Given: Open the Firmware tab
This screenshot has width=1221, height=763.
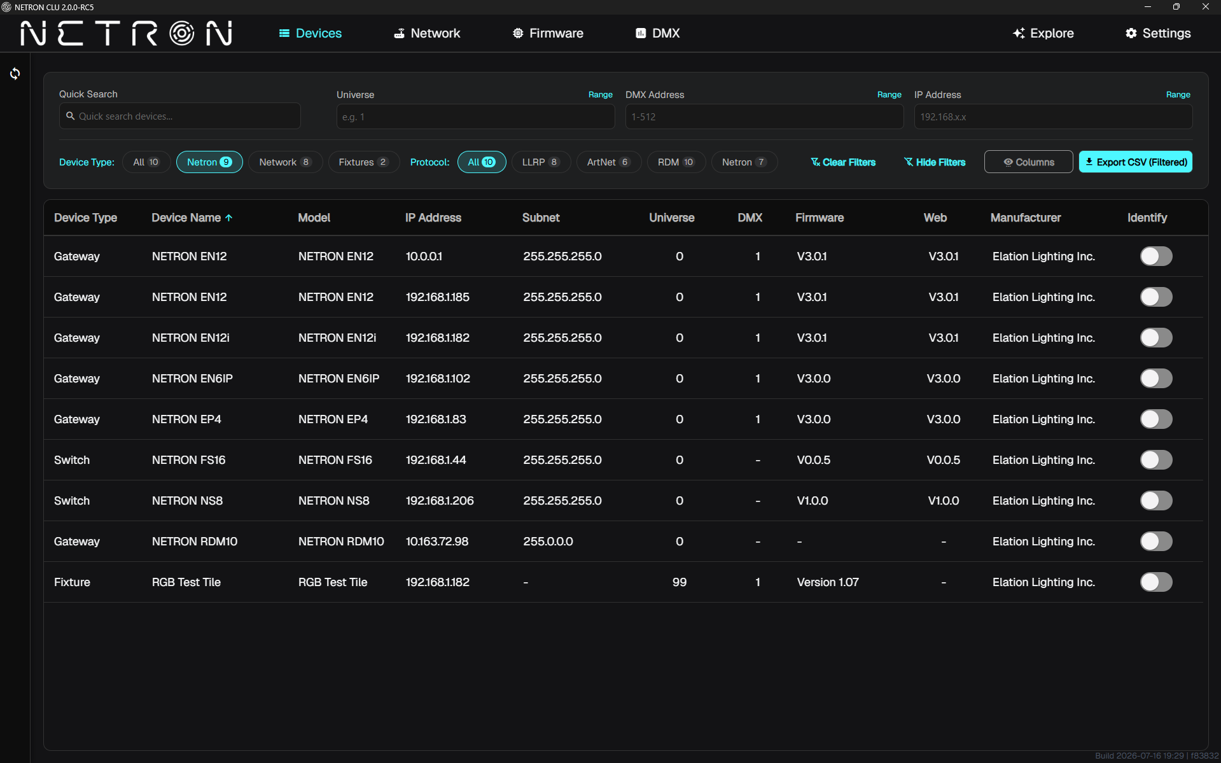Looking at the screenshot, I should (x=548, y=33).
